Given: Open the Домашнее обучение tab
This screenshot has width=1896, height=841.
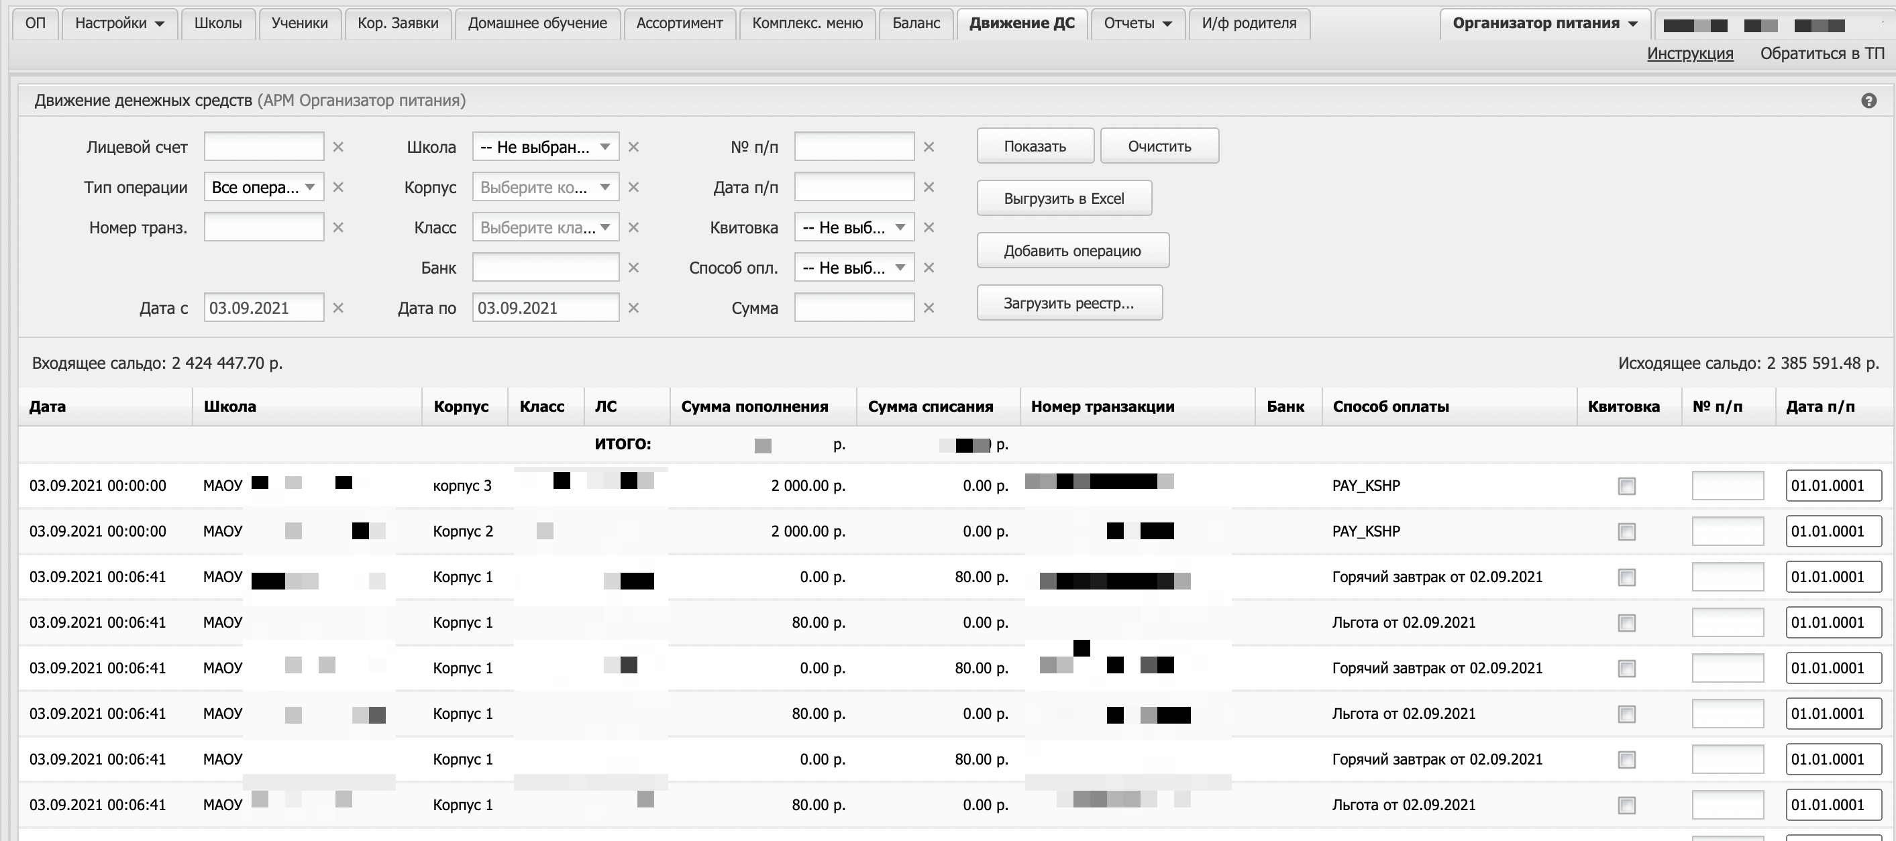Looking at the screenshot, I should click(537, 23).
